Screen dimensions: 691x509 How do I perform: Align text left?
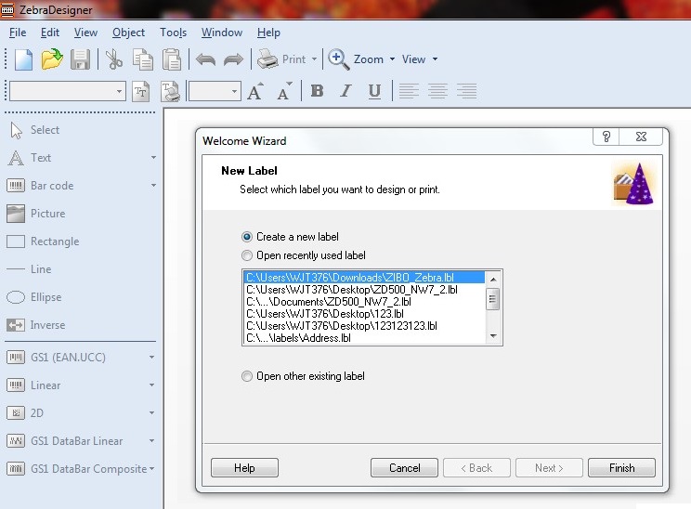click(409, 91)
